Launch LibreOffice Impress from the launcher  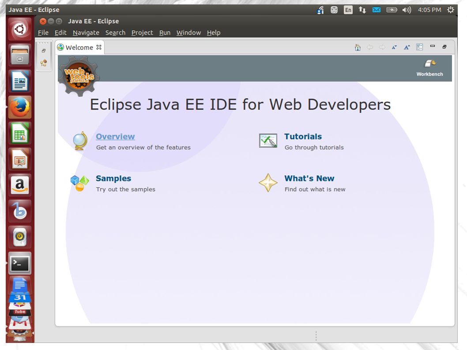(20, 159)
